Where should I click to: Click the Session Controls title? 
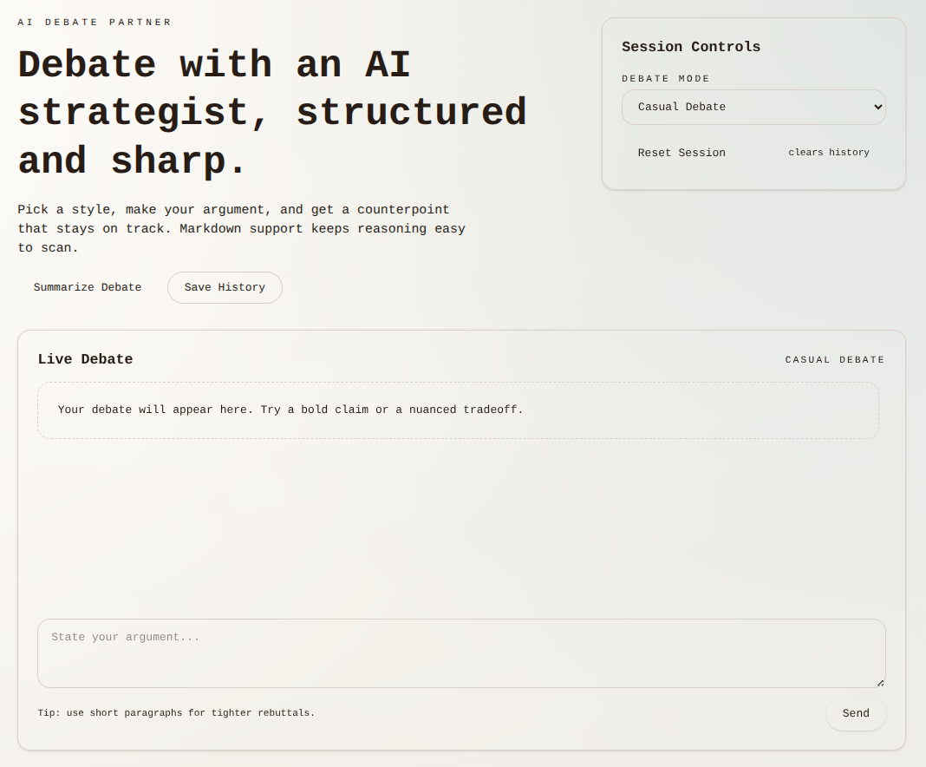point(691,47)
